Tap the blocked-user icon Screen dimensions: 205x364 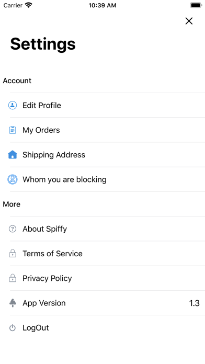coord(13,179)
